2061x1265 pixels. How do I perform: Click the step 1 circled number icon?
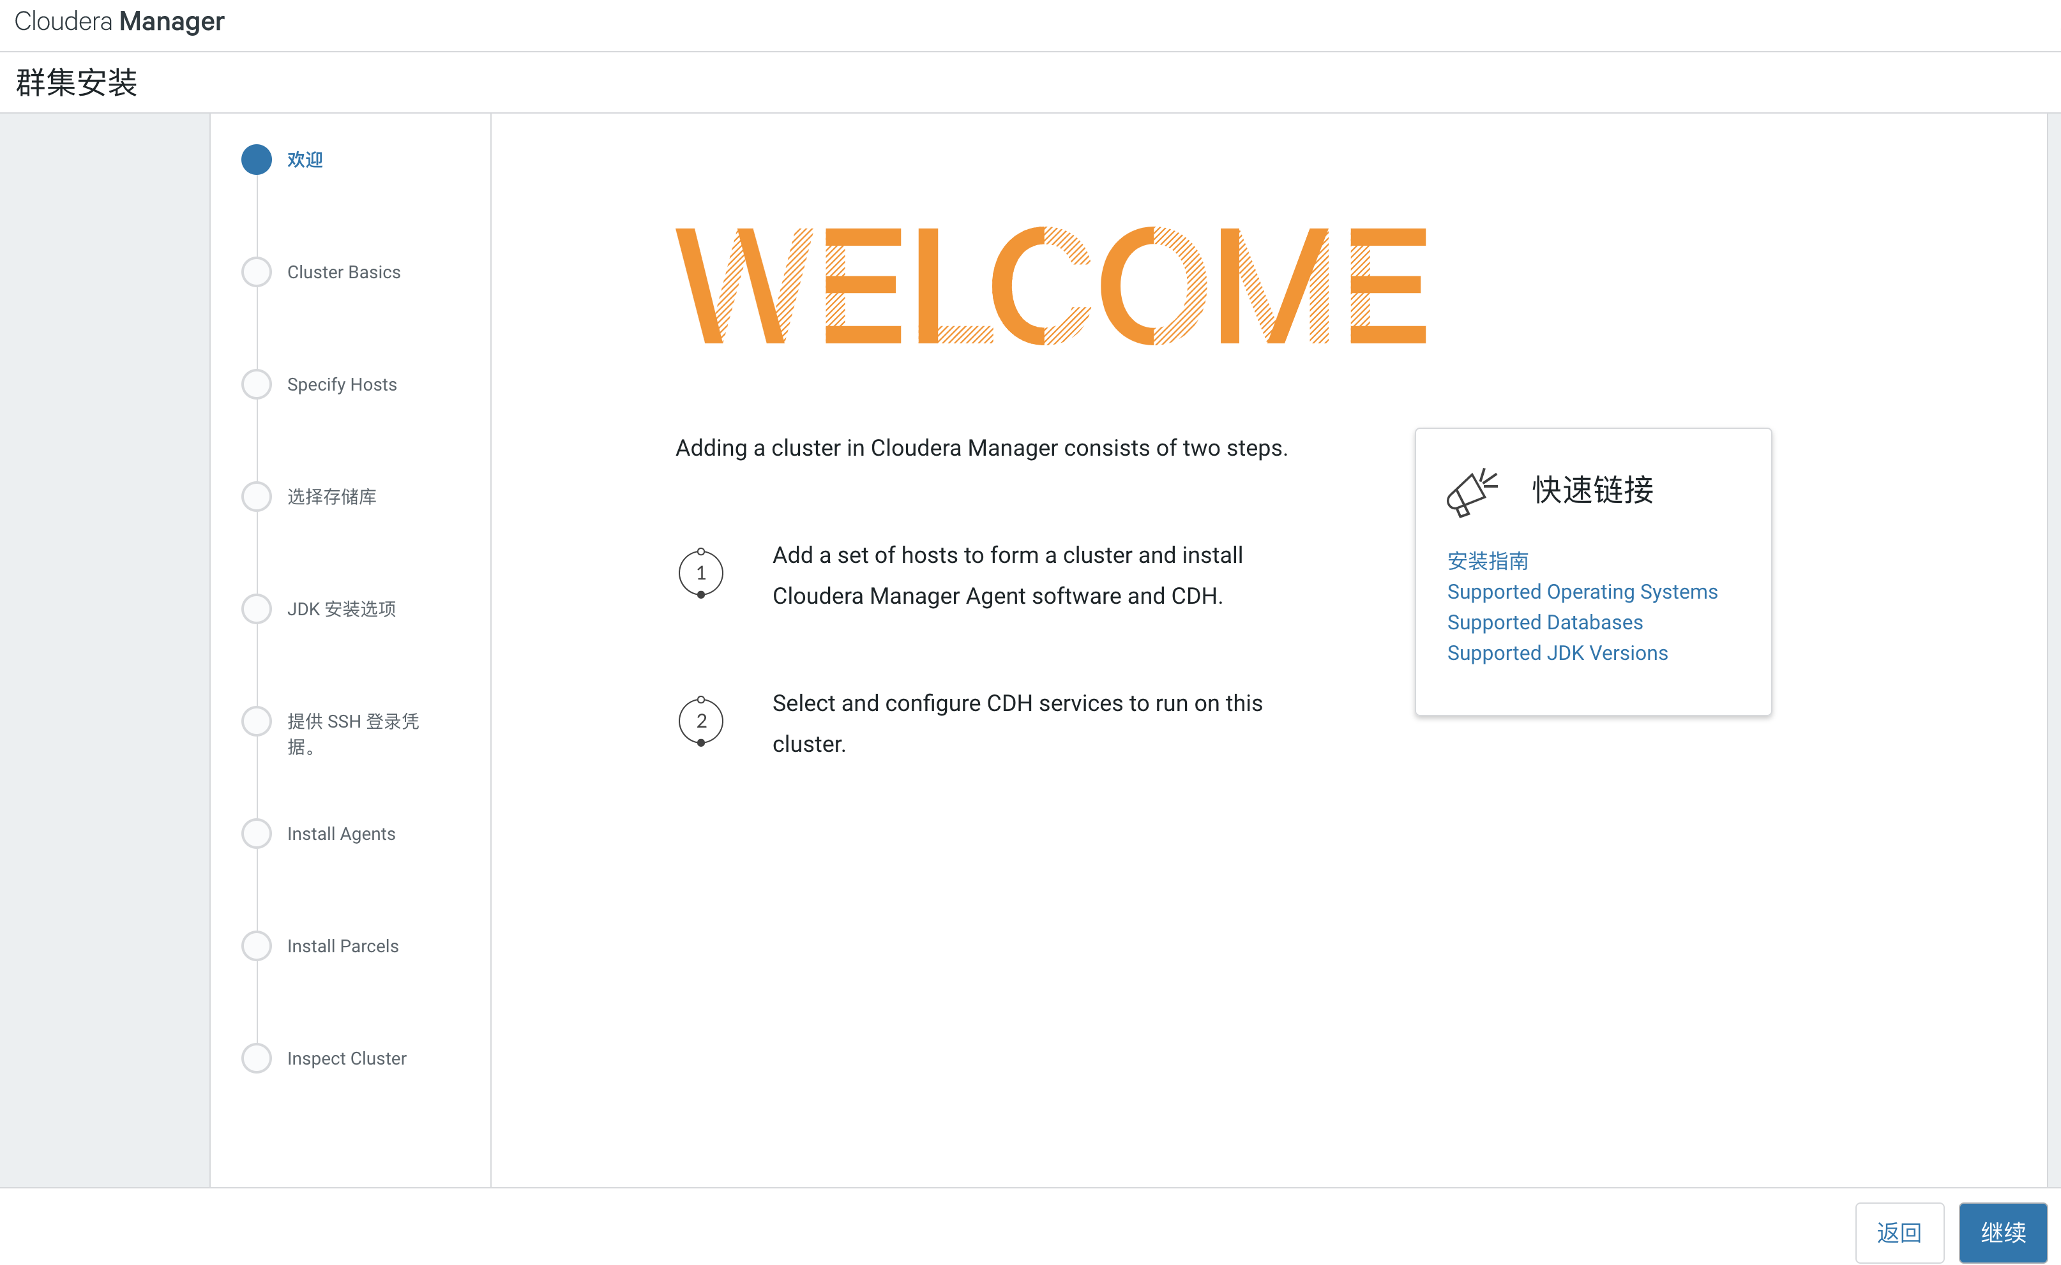click(700, 573)
